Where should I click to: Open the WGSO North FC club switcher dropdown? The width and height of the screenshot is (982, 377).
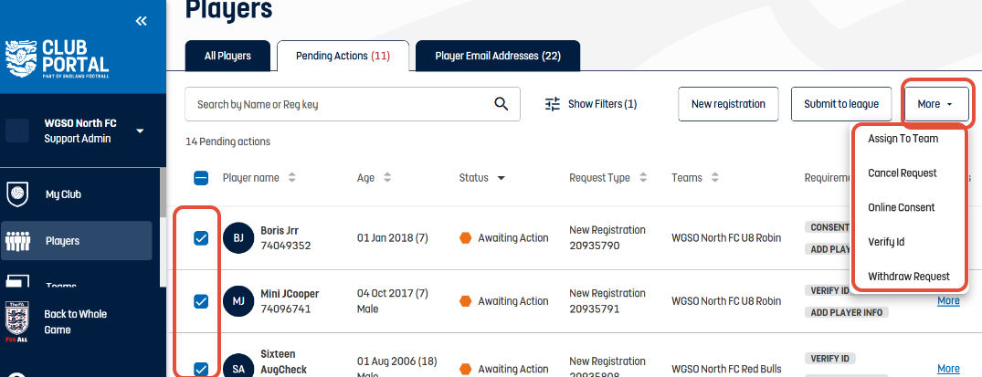(141, 131)
